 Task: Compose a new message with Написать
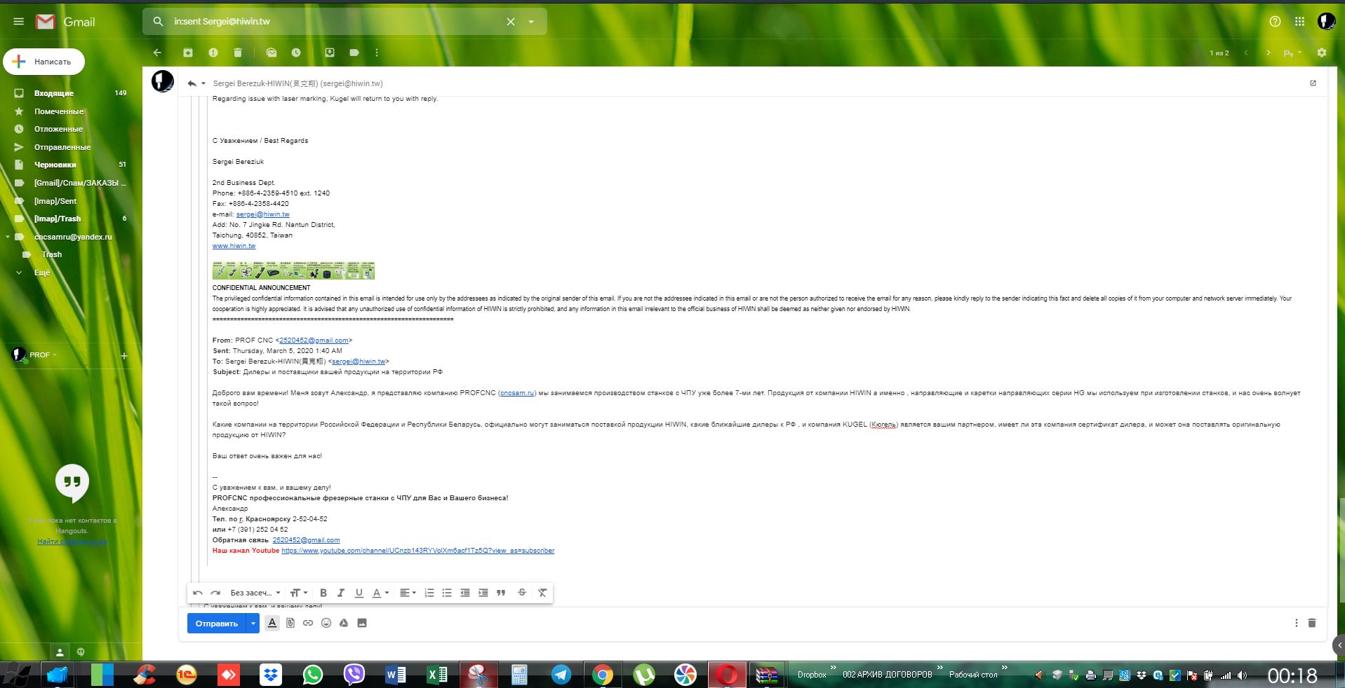44,62
